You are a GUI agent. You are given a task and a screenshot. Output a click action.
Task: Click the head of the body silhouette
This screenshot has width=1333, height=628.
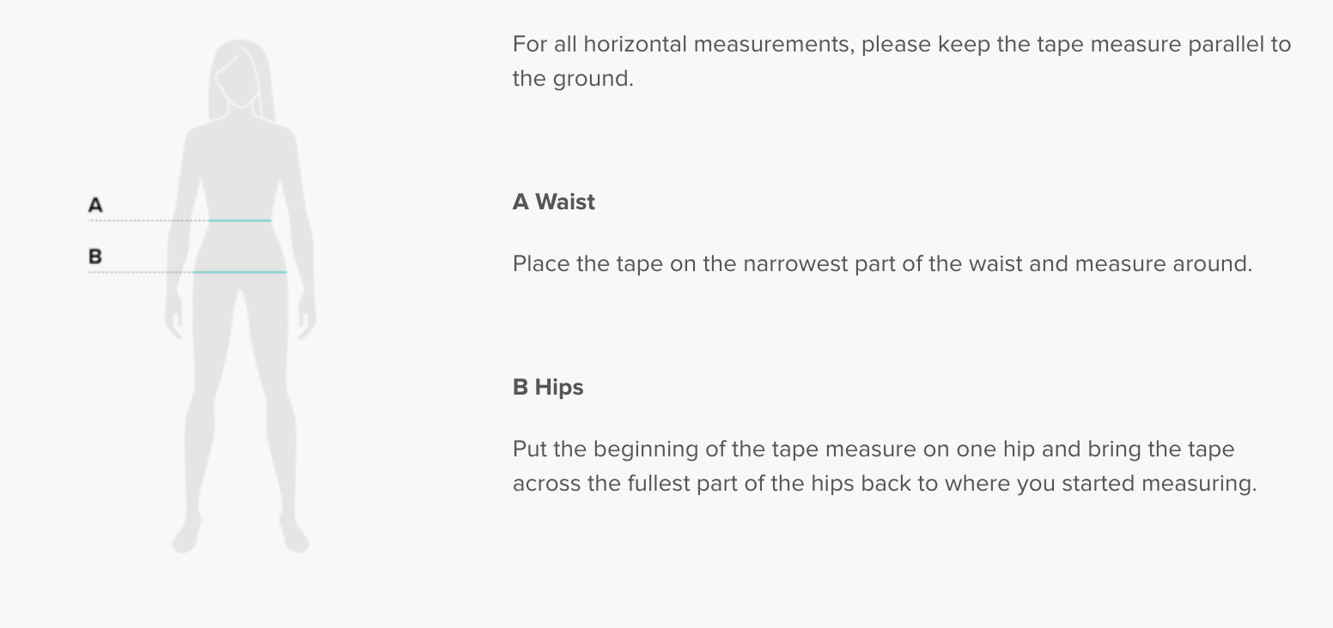point(240,73)
